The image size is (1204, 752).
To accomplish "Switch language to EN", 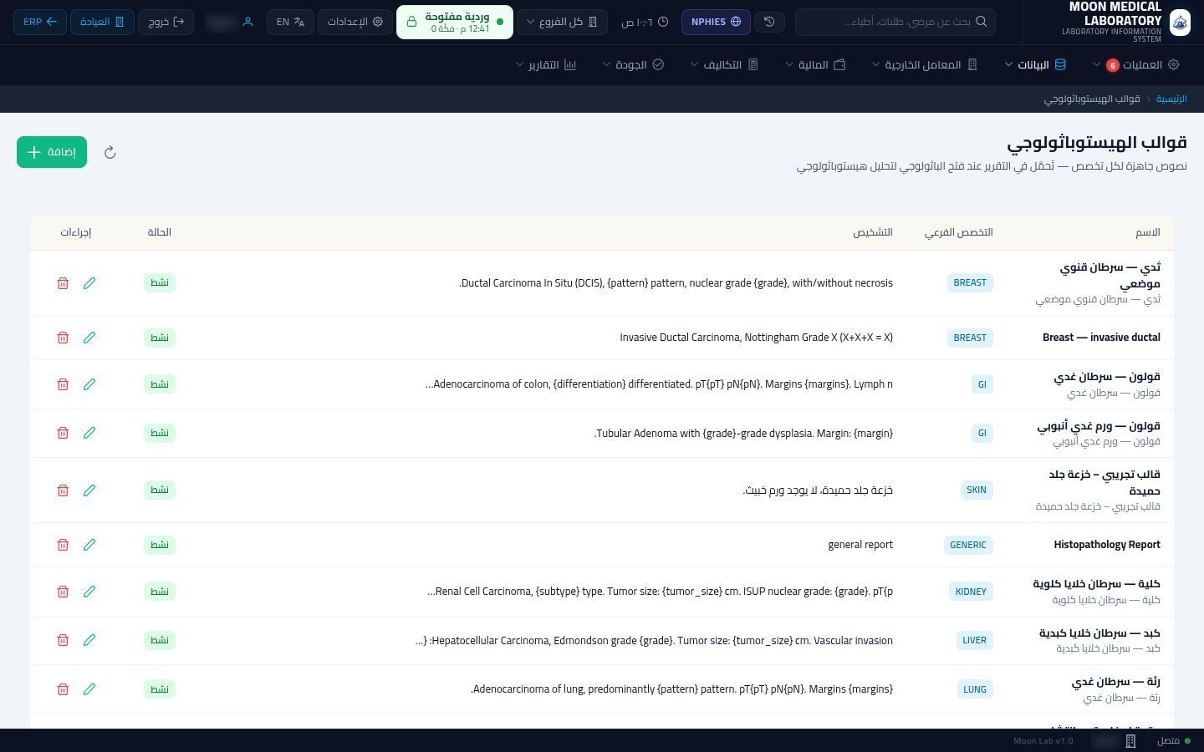I will [291, 22].
